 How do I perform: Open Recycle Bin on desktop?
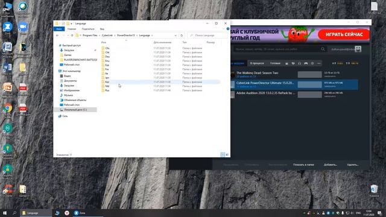(374, 190)
